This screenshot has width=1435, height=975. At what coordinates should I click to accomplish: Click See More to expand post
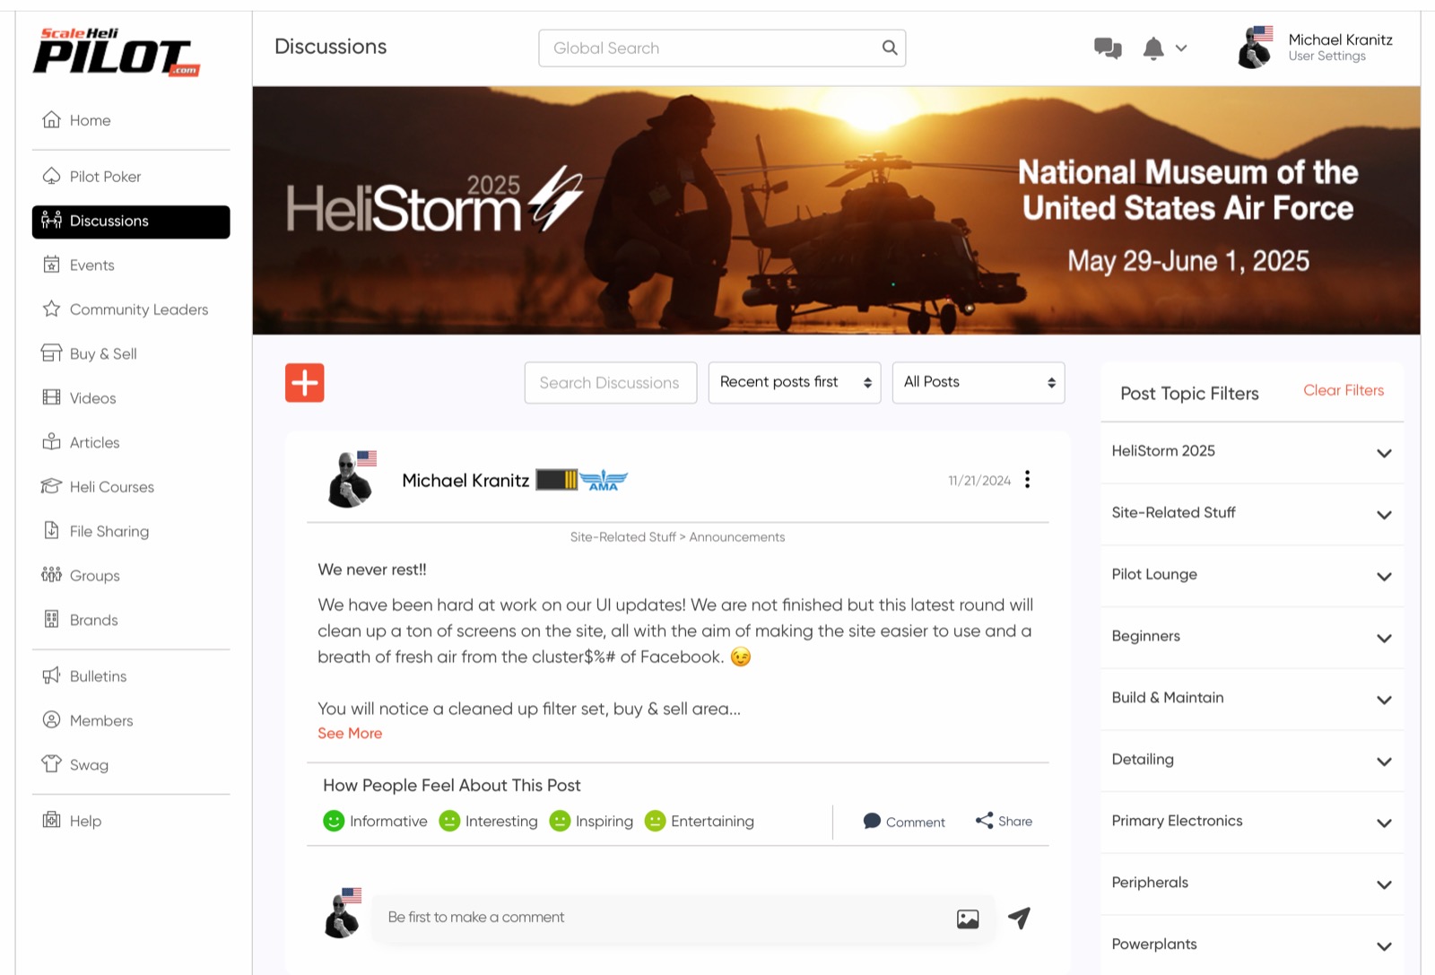350,733
